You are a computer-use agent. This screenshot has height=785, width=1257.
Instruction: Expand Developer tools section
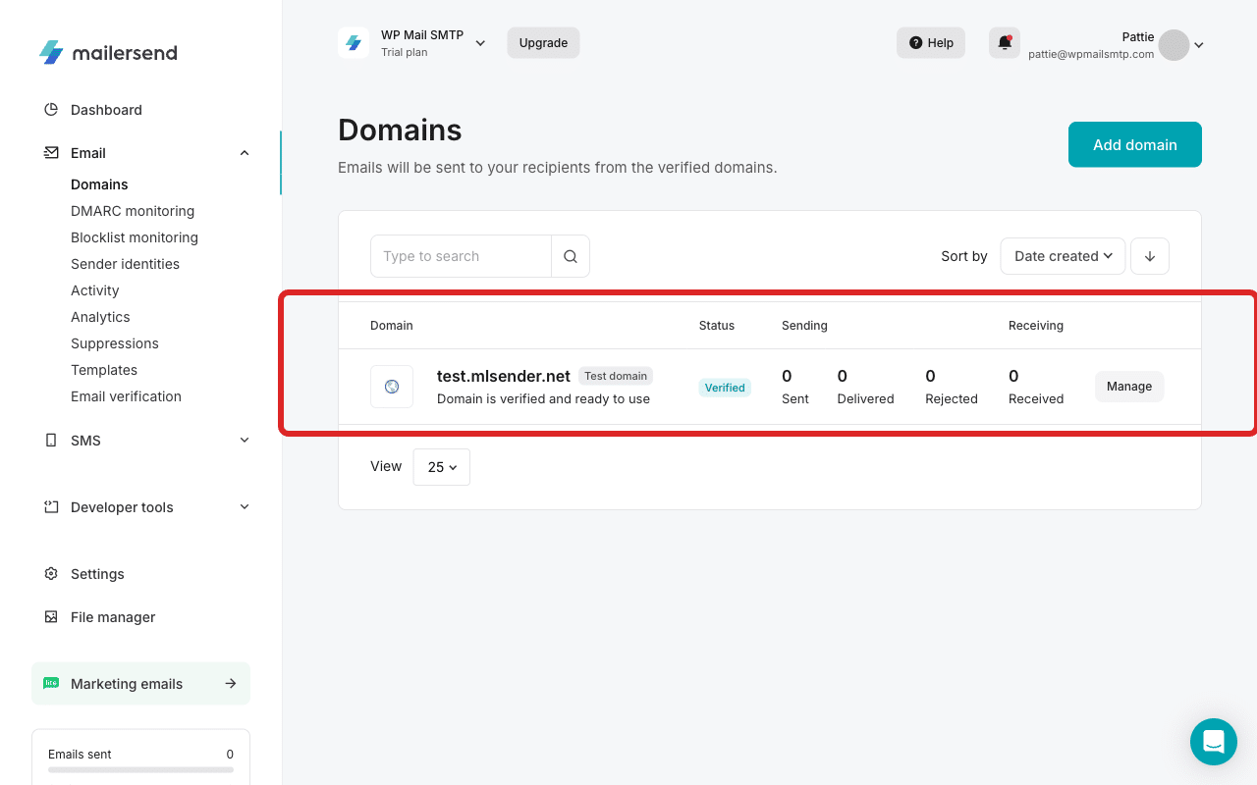(x=245, y=507)
